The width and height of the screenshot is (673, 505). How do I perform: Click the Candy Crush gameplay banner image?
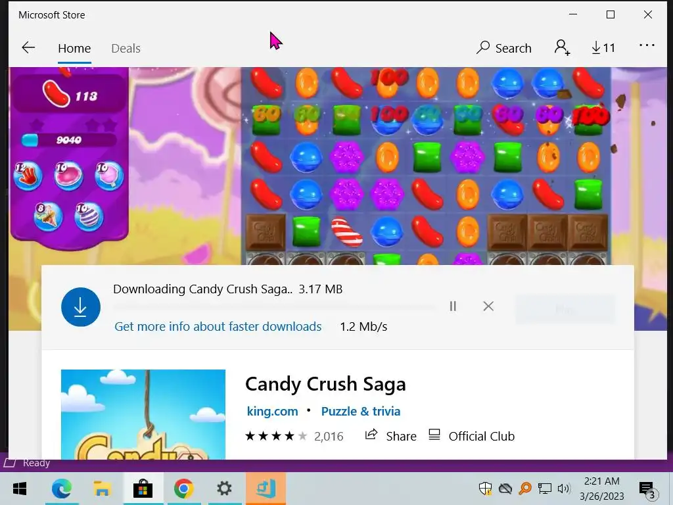(339, 165)
